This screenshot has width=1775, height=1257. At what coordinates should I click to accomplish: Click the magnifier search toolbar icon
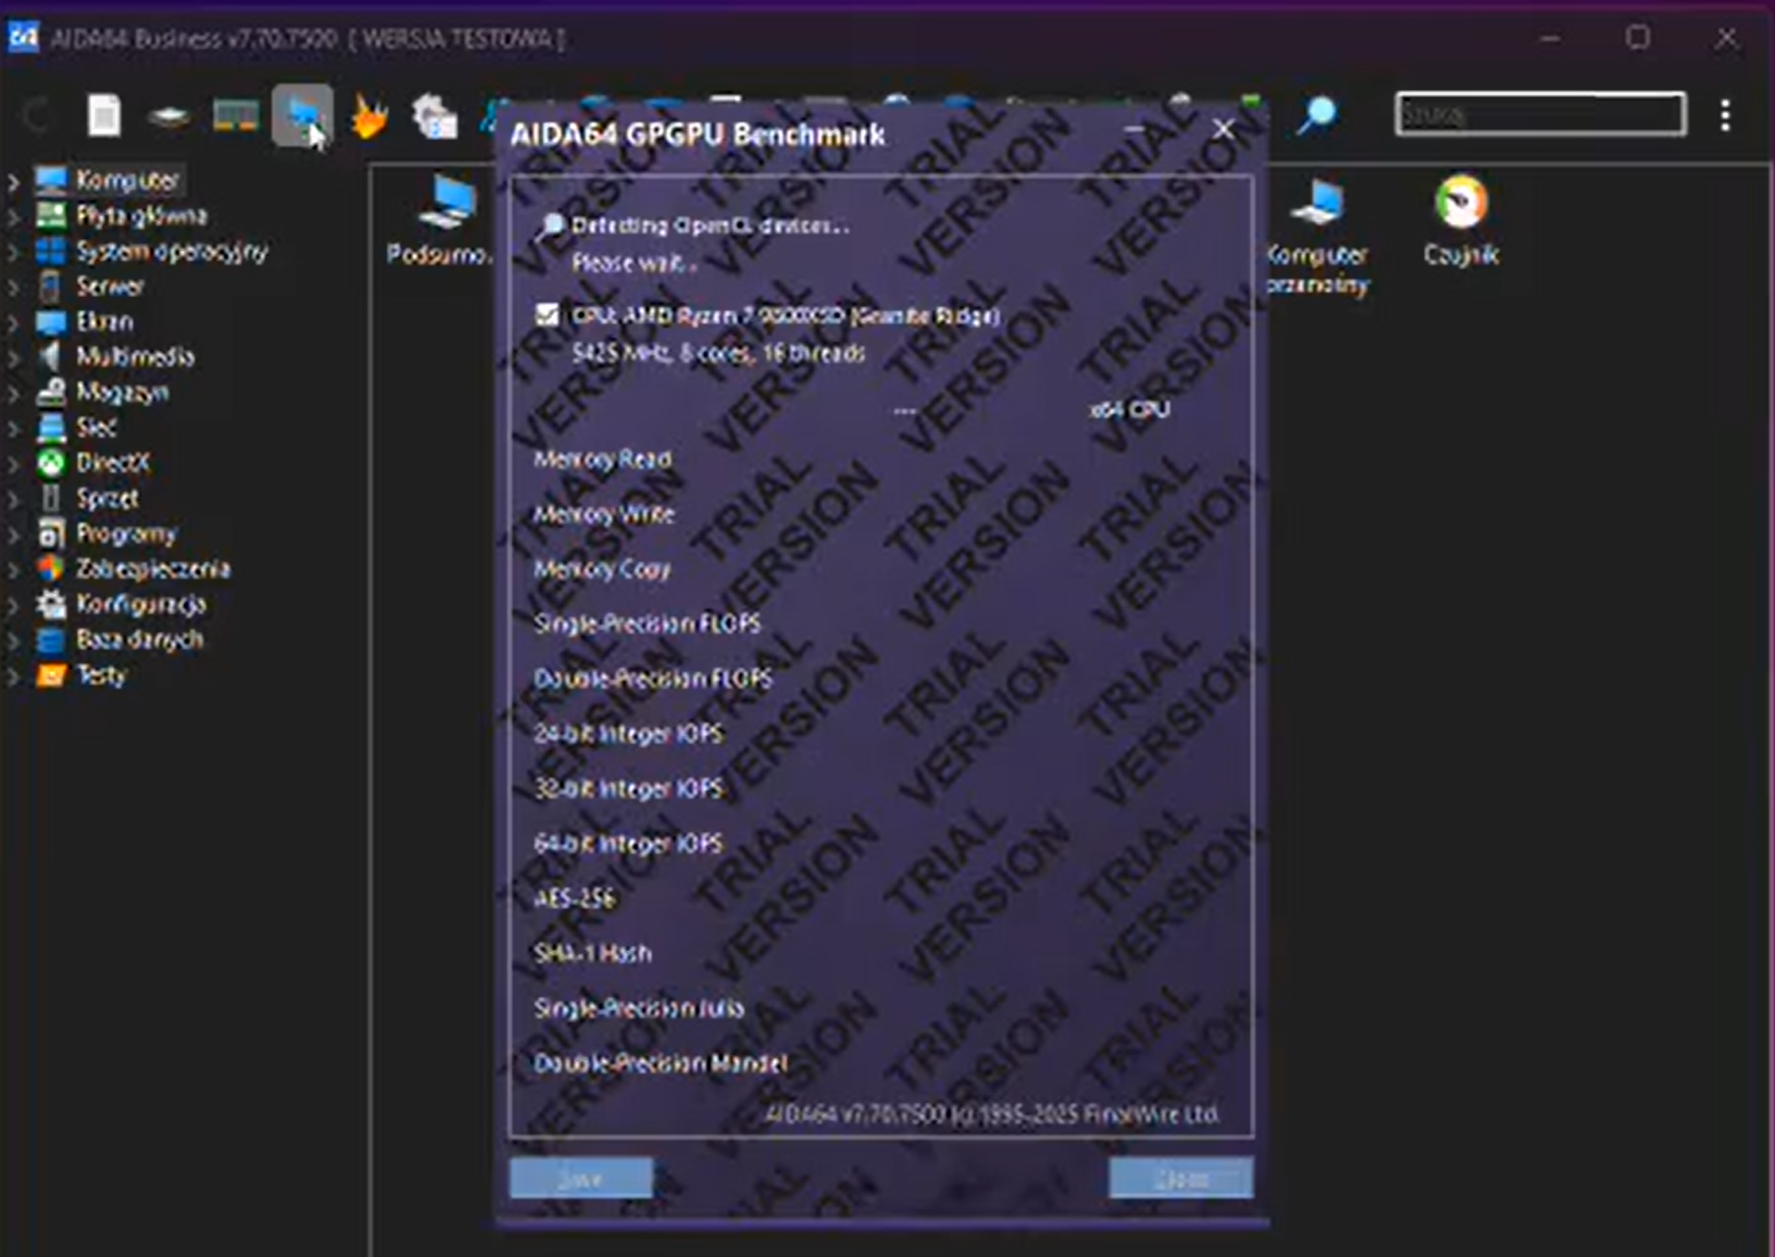coord(1317,116)
